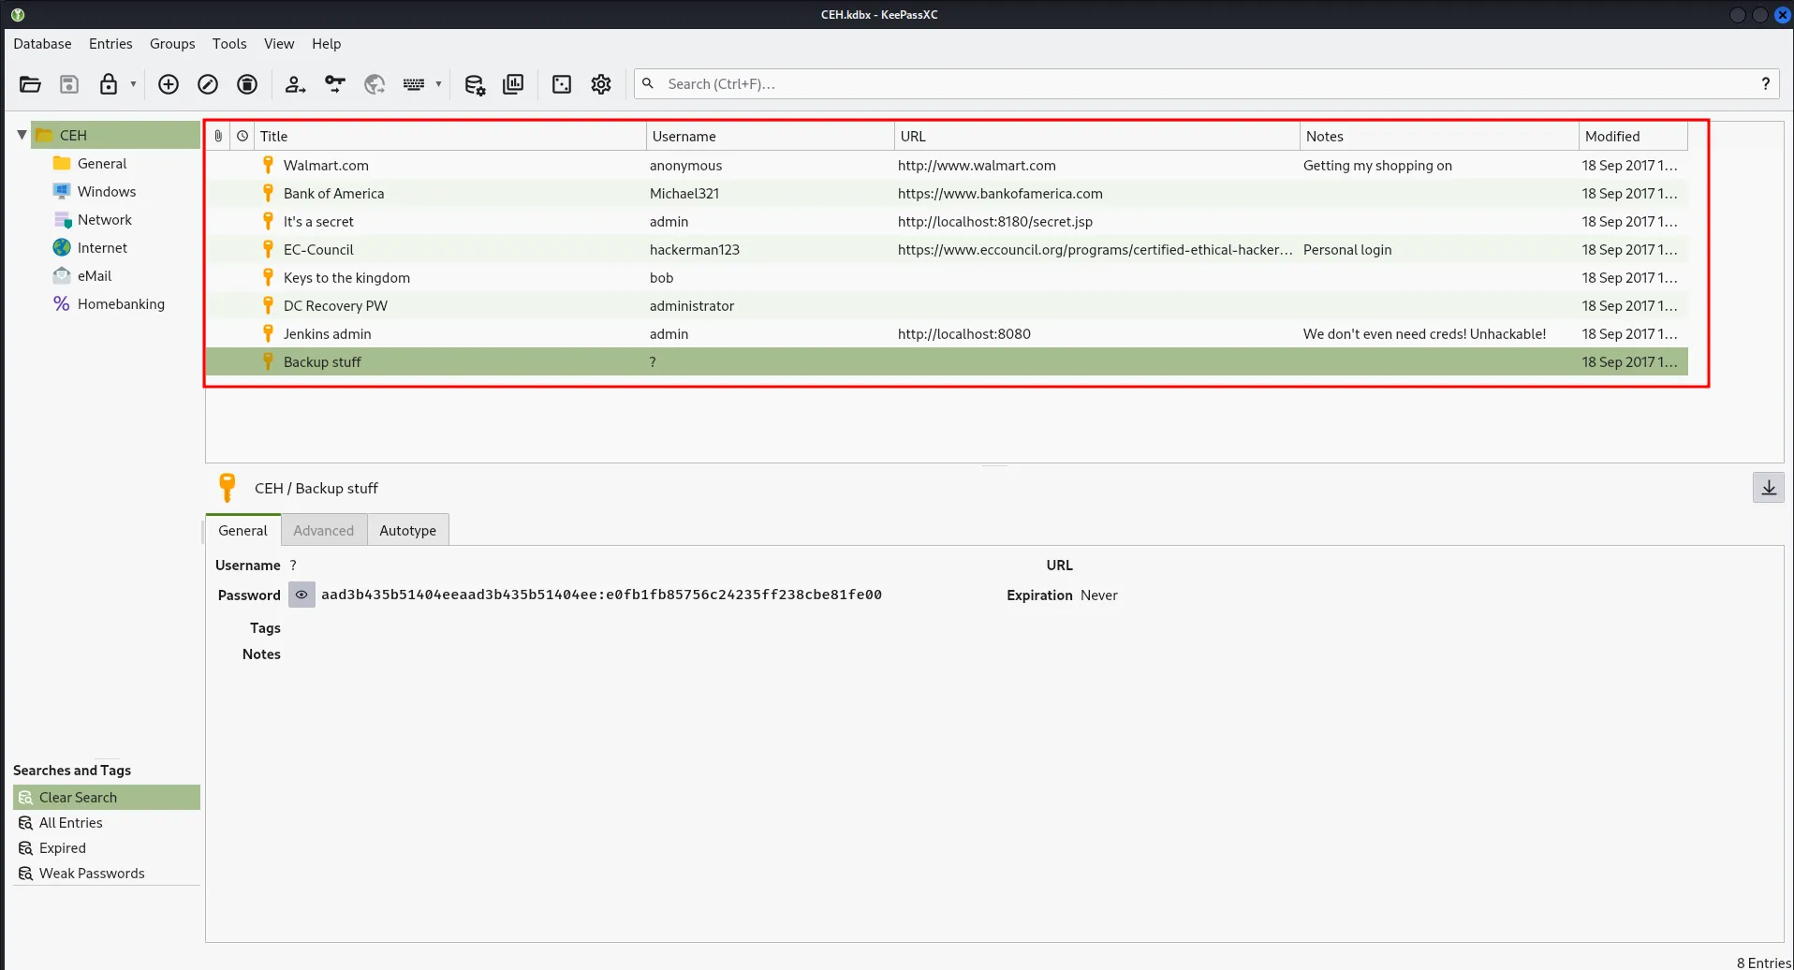This screenshot has height=970, width=1794.
Task: Select the Keys to the kingdom entry
Action: pos(947,278)
